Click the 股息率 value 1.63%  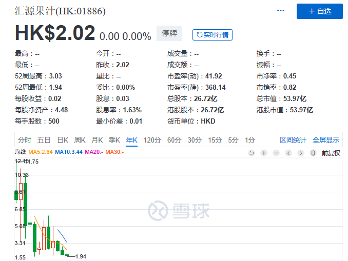tap(132, 110)
